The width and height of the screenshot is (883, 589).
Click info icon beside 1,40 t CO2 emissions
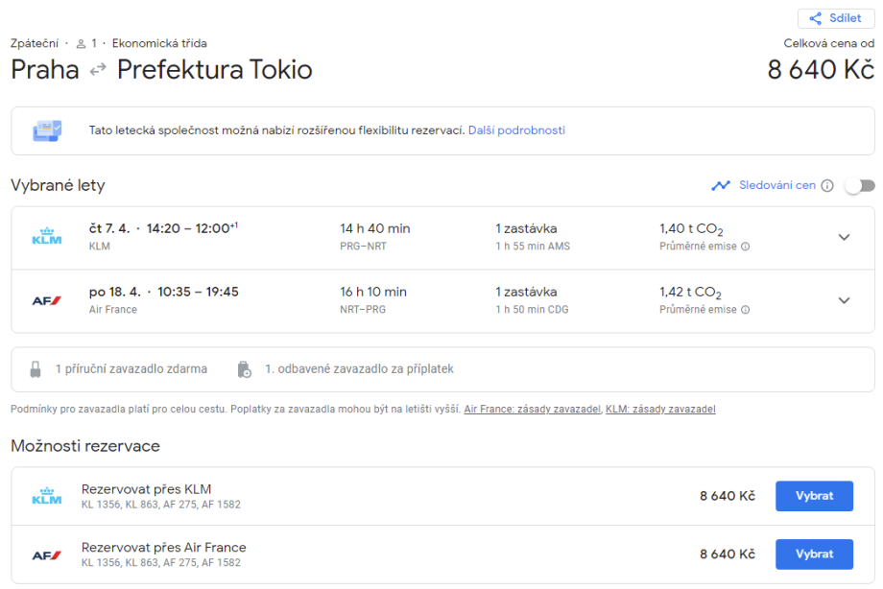[745, 247]
